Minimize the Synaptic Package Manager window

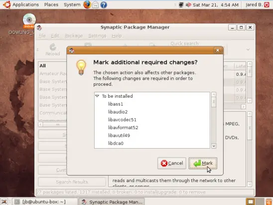coord(232,27)
